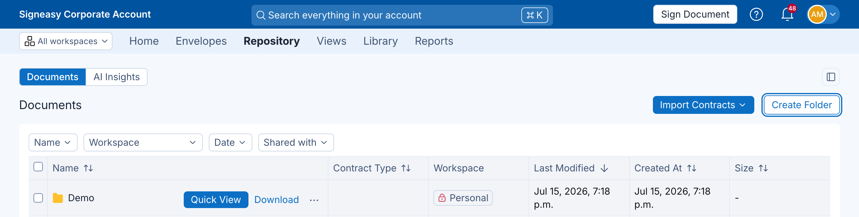Open notifications bell with 48 badge
Screen dimensions: 859x217
tap(788, 14)
